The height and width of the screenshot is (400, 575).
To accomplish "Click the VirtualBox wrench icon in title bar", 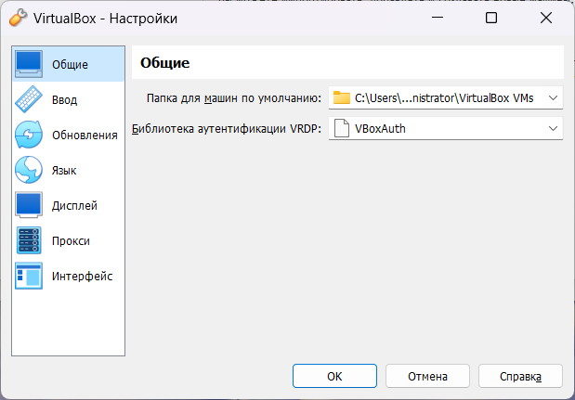I will [18, 18].
